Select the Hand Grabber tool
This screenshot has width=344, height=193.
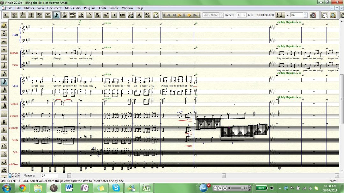[325, 15]
